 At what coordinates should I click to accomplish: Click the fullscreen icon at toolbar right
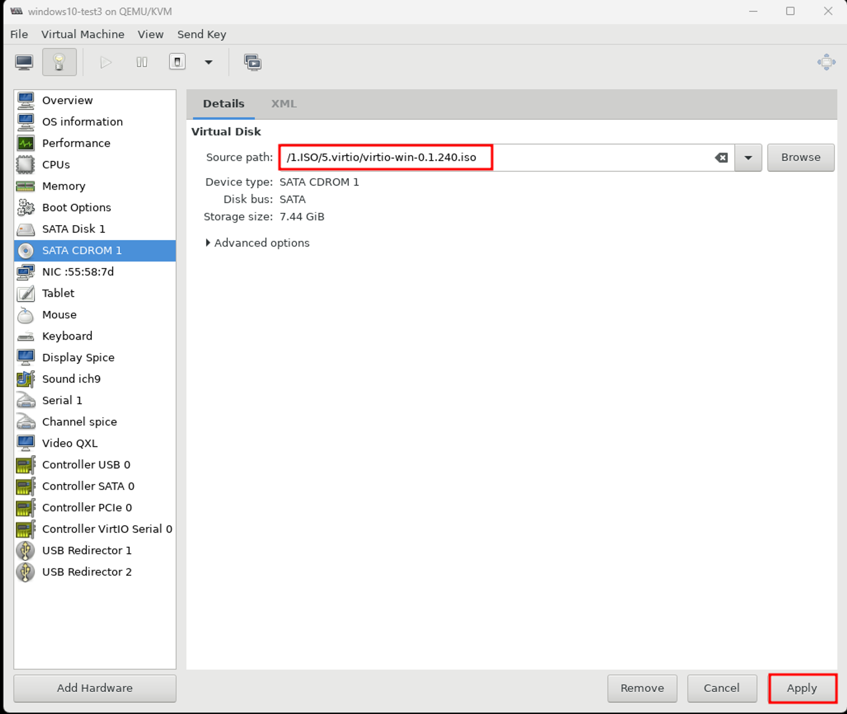(x=826, y=62)
